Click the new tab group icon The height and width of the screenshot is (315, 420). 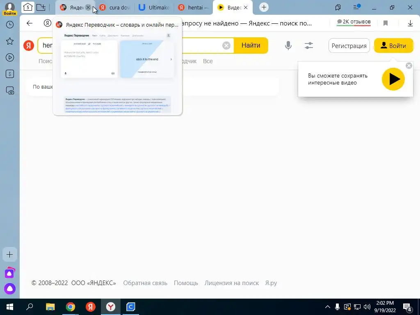click(41, 7)
